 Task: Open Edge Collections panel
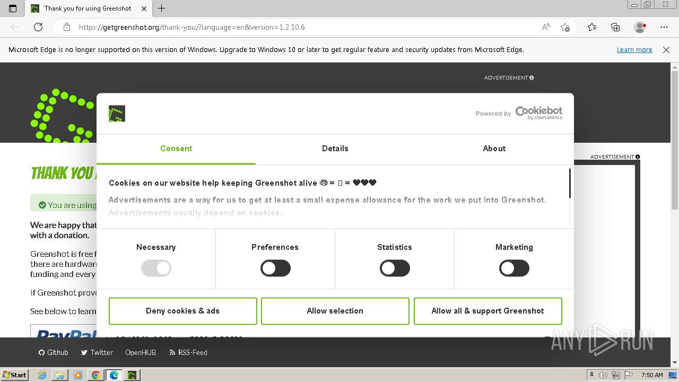coord(615,27)
